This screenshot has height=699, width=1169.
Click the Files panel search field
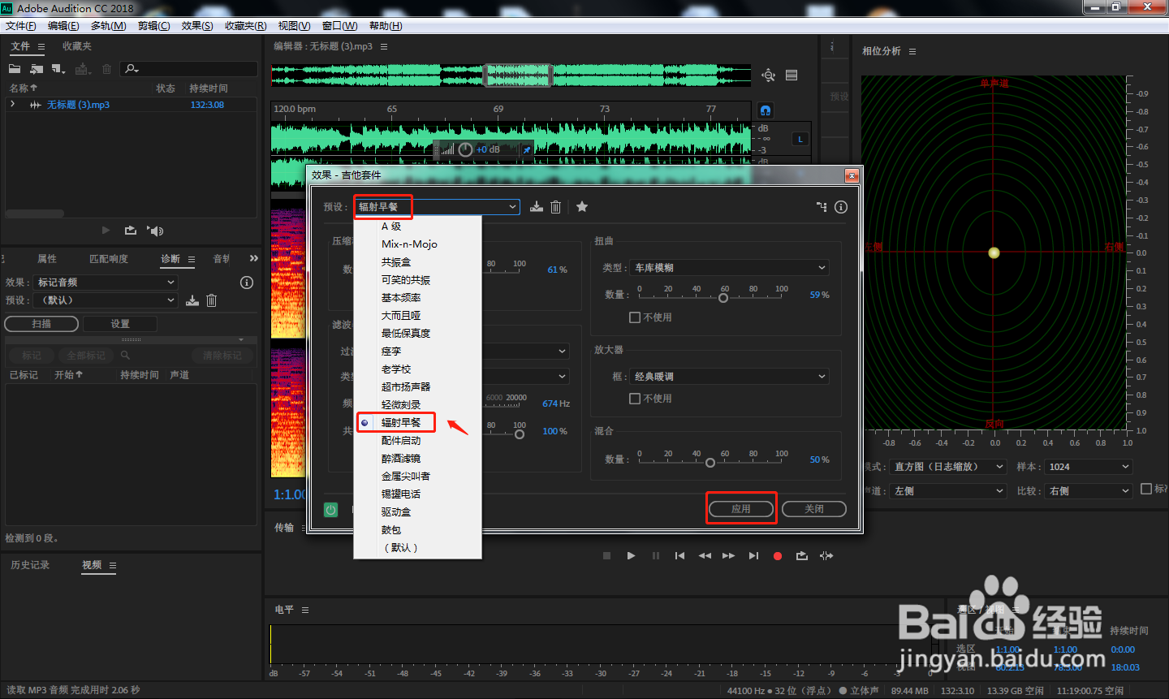click(x=189, y=69)
